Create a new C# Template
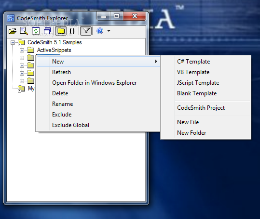 coord(206,62)
